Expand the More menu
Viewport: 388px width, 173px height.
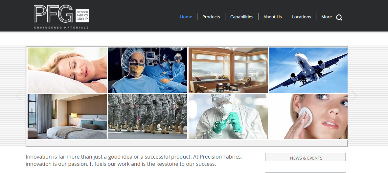[x=326, y=17]
